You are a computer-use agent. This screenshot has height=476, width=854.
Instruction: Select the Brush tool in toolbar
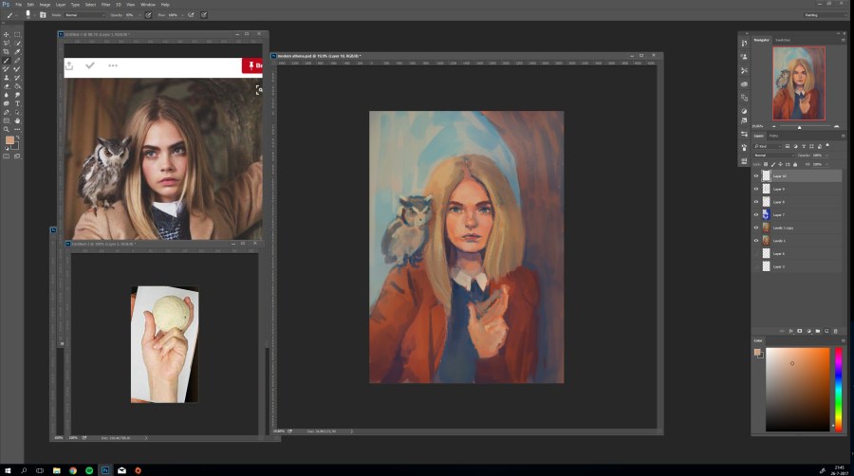click(7, 60)
